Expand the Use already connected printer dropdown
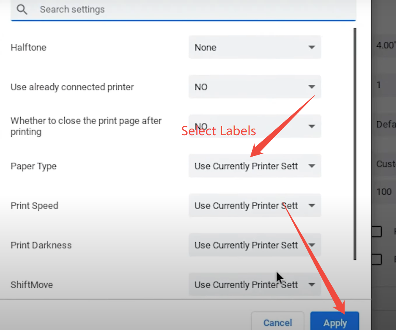396x330 pixels. pyautogui.click(x=255, y=87)
